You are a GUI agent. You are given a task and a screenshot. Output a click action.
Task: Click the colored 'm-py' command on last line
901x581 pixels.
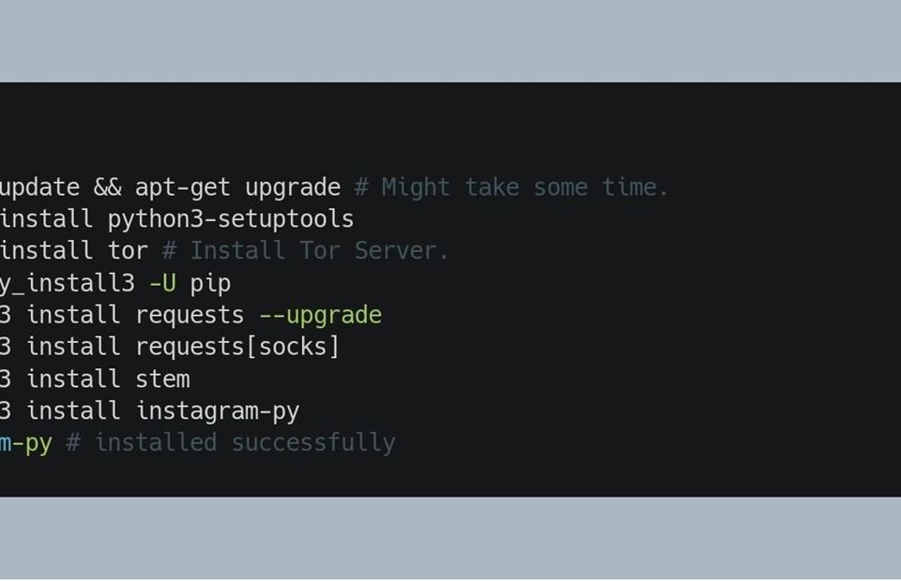point(26,444)
